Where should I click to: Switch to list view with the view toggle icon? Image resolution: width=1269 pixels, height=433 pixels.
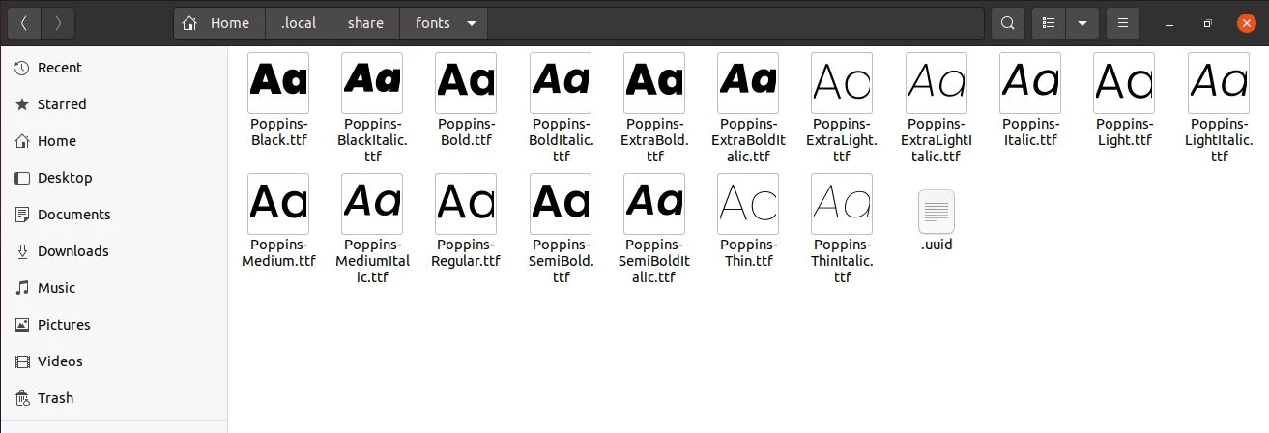tap(1049, 23)
